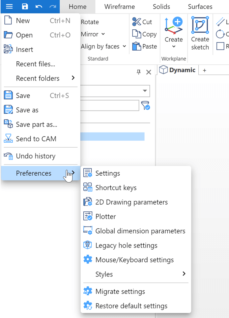Add a new view tab with plus
This screenshot has height=318, width=229.
tap(204, 70)
